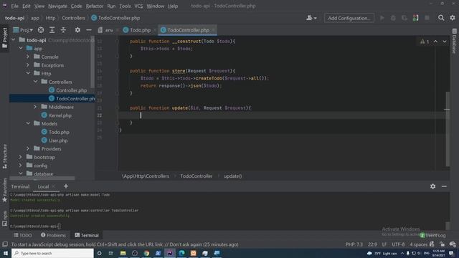Screen dimensions: 459x258
Task: Open the Edit menu
Action: pos(27,6)
